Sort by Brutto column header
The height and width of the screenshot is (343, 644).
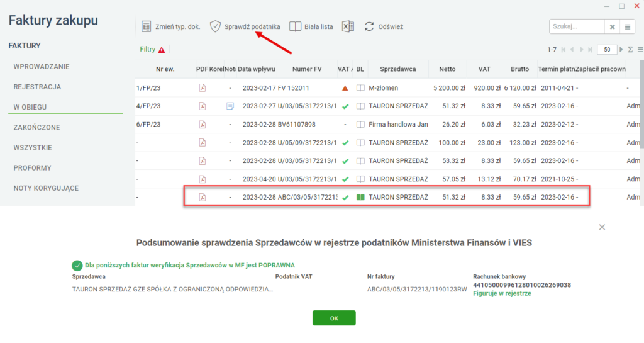pos(519,69)
